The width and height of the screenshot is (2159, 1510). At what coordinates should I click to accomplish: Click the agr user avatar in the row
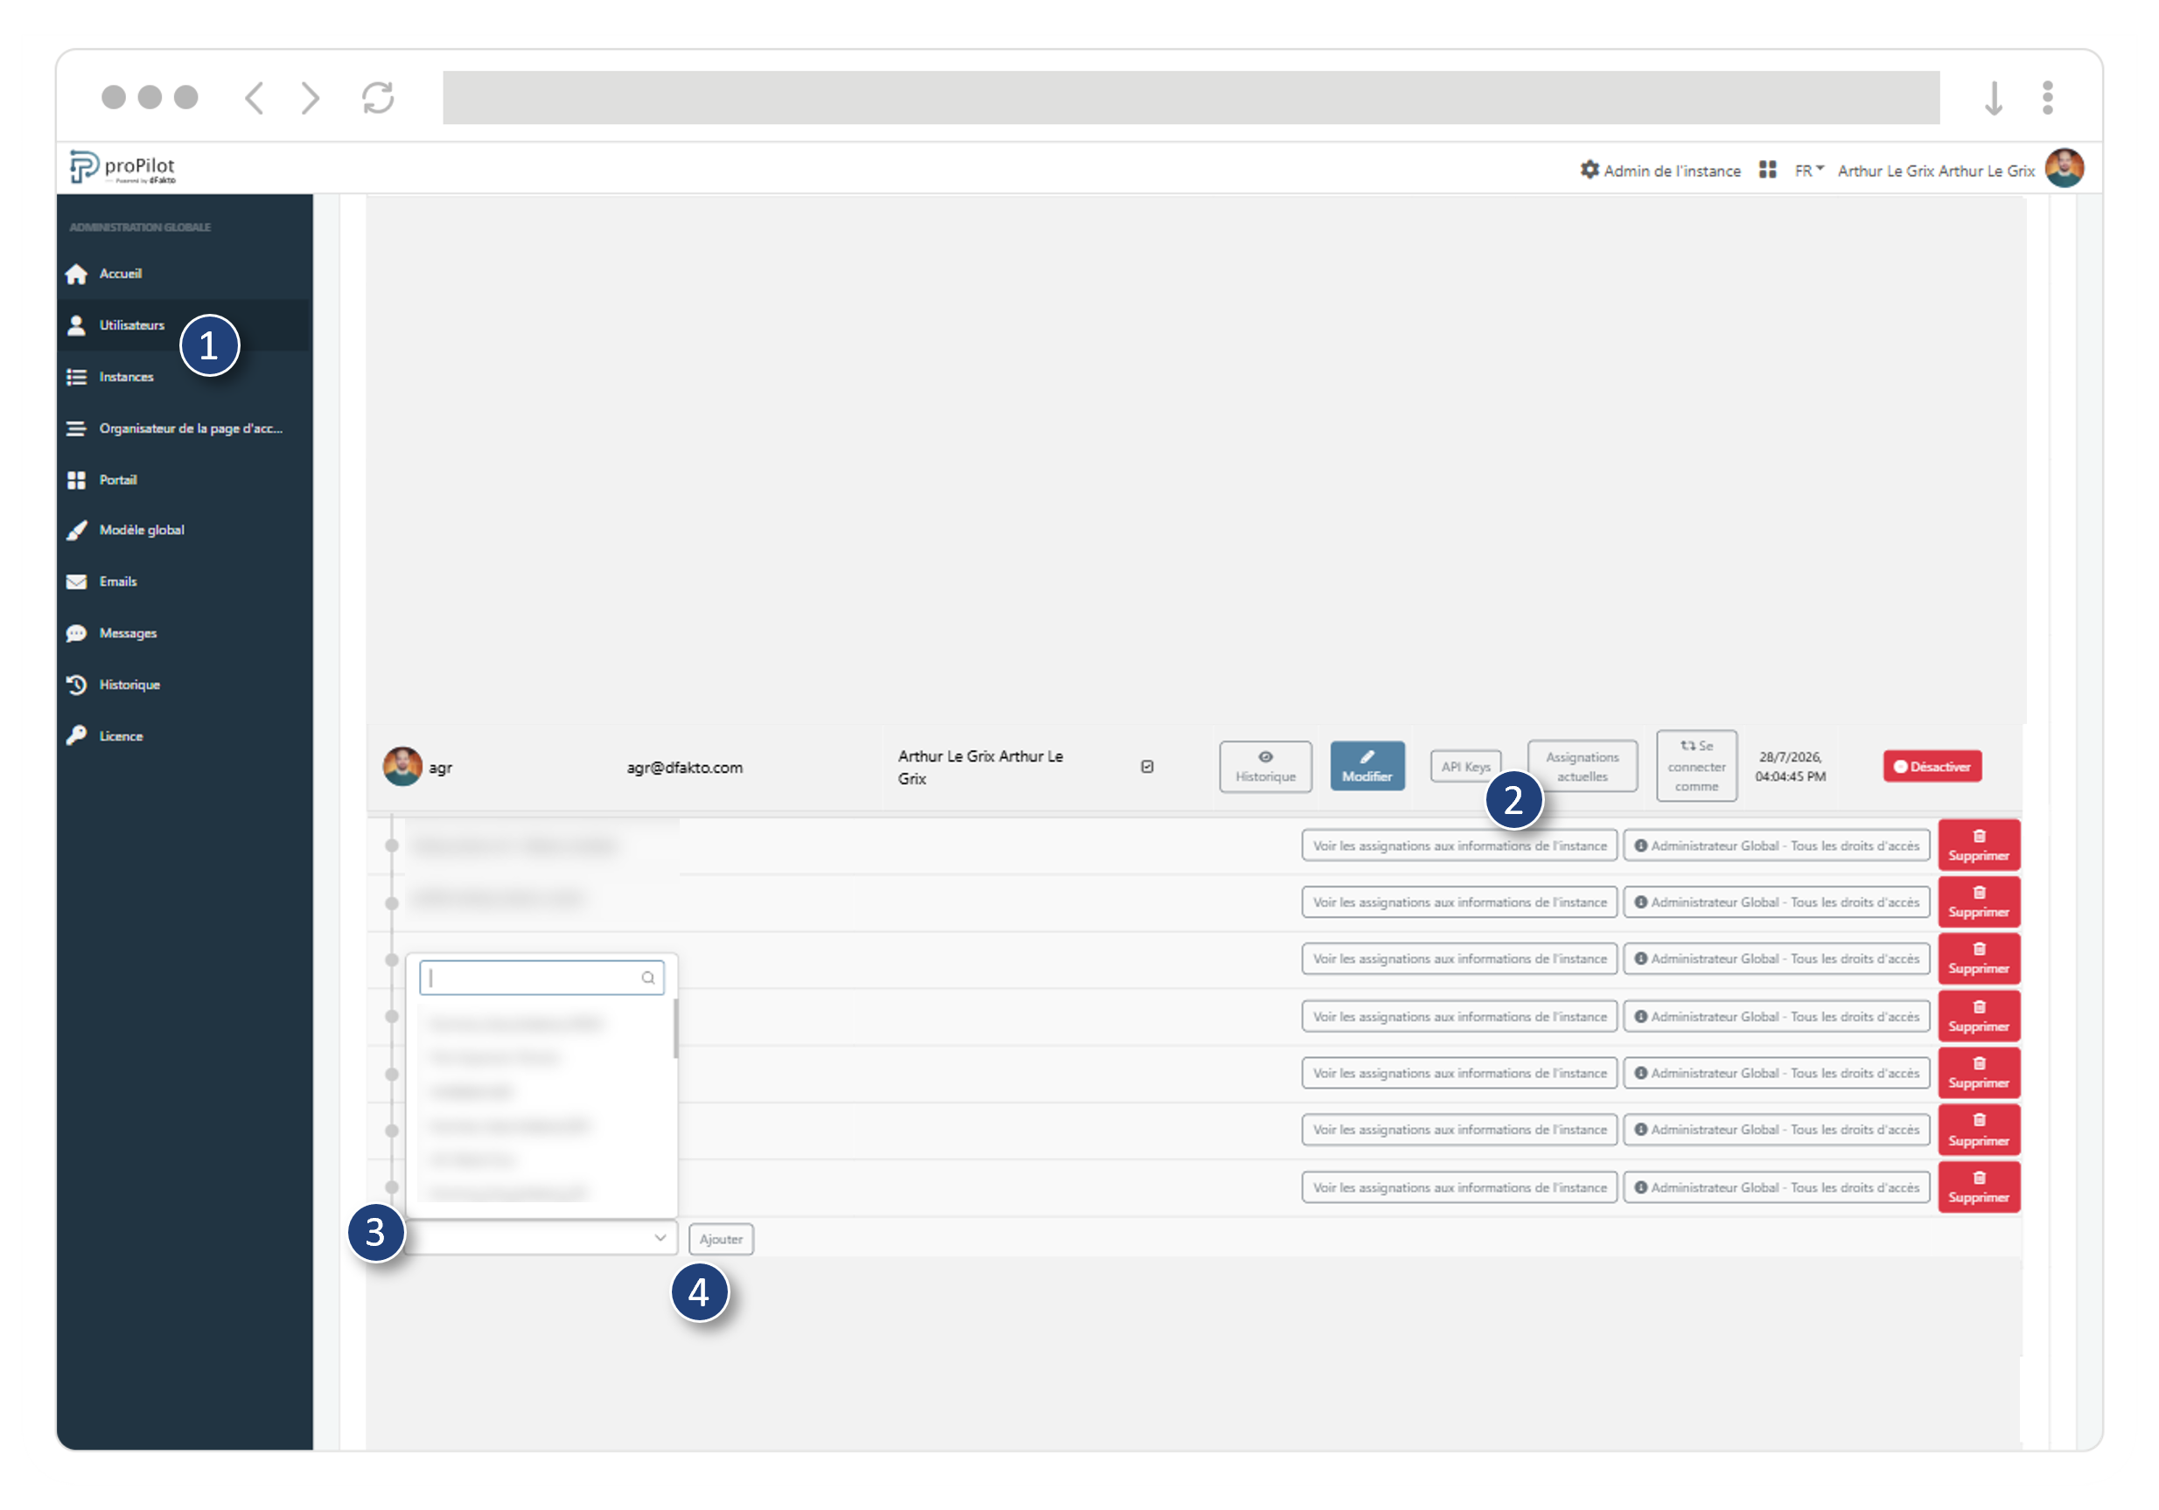coord(402,767)
